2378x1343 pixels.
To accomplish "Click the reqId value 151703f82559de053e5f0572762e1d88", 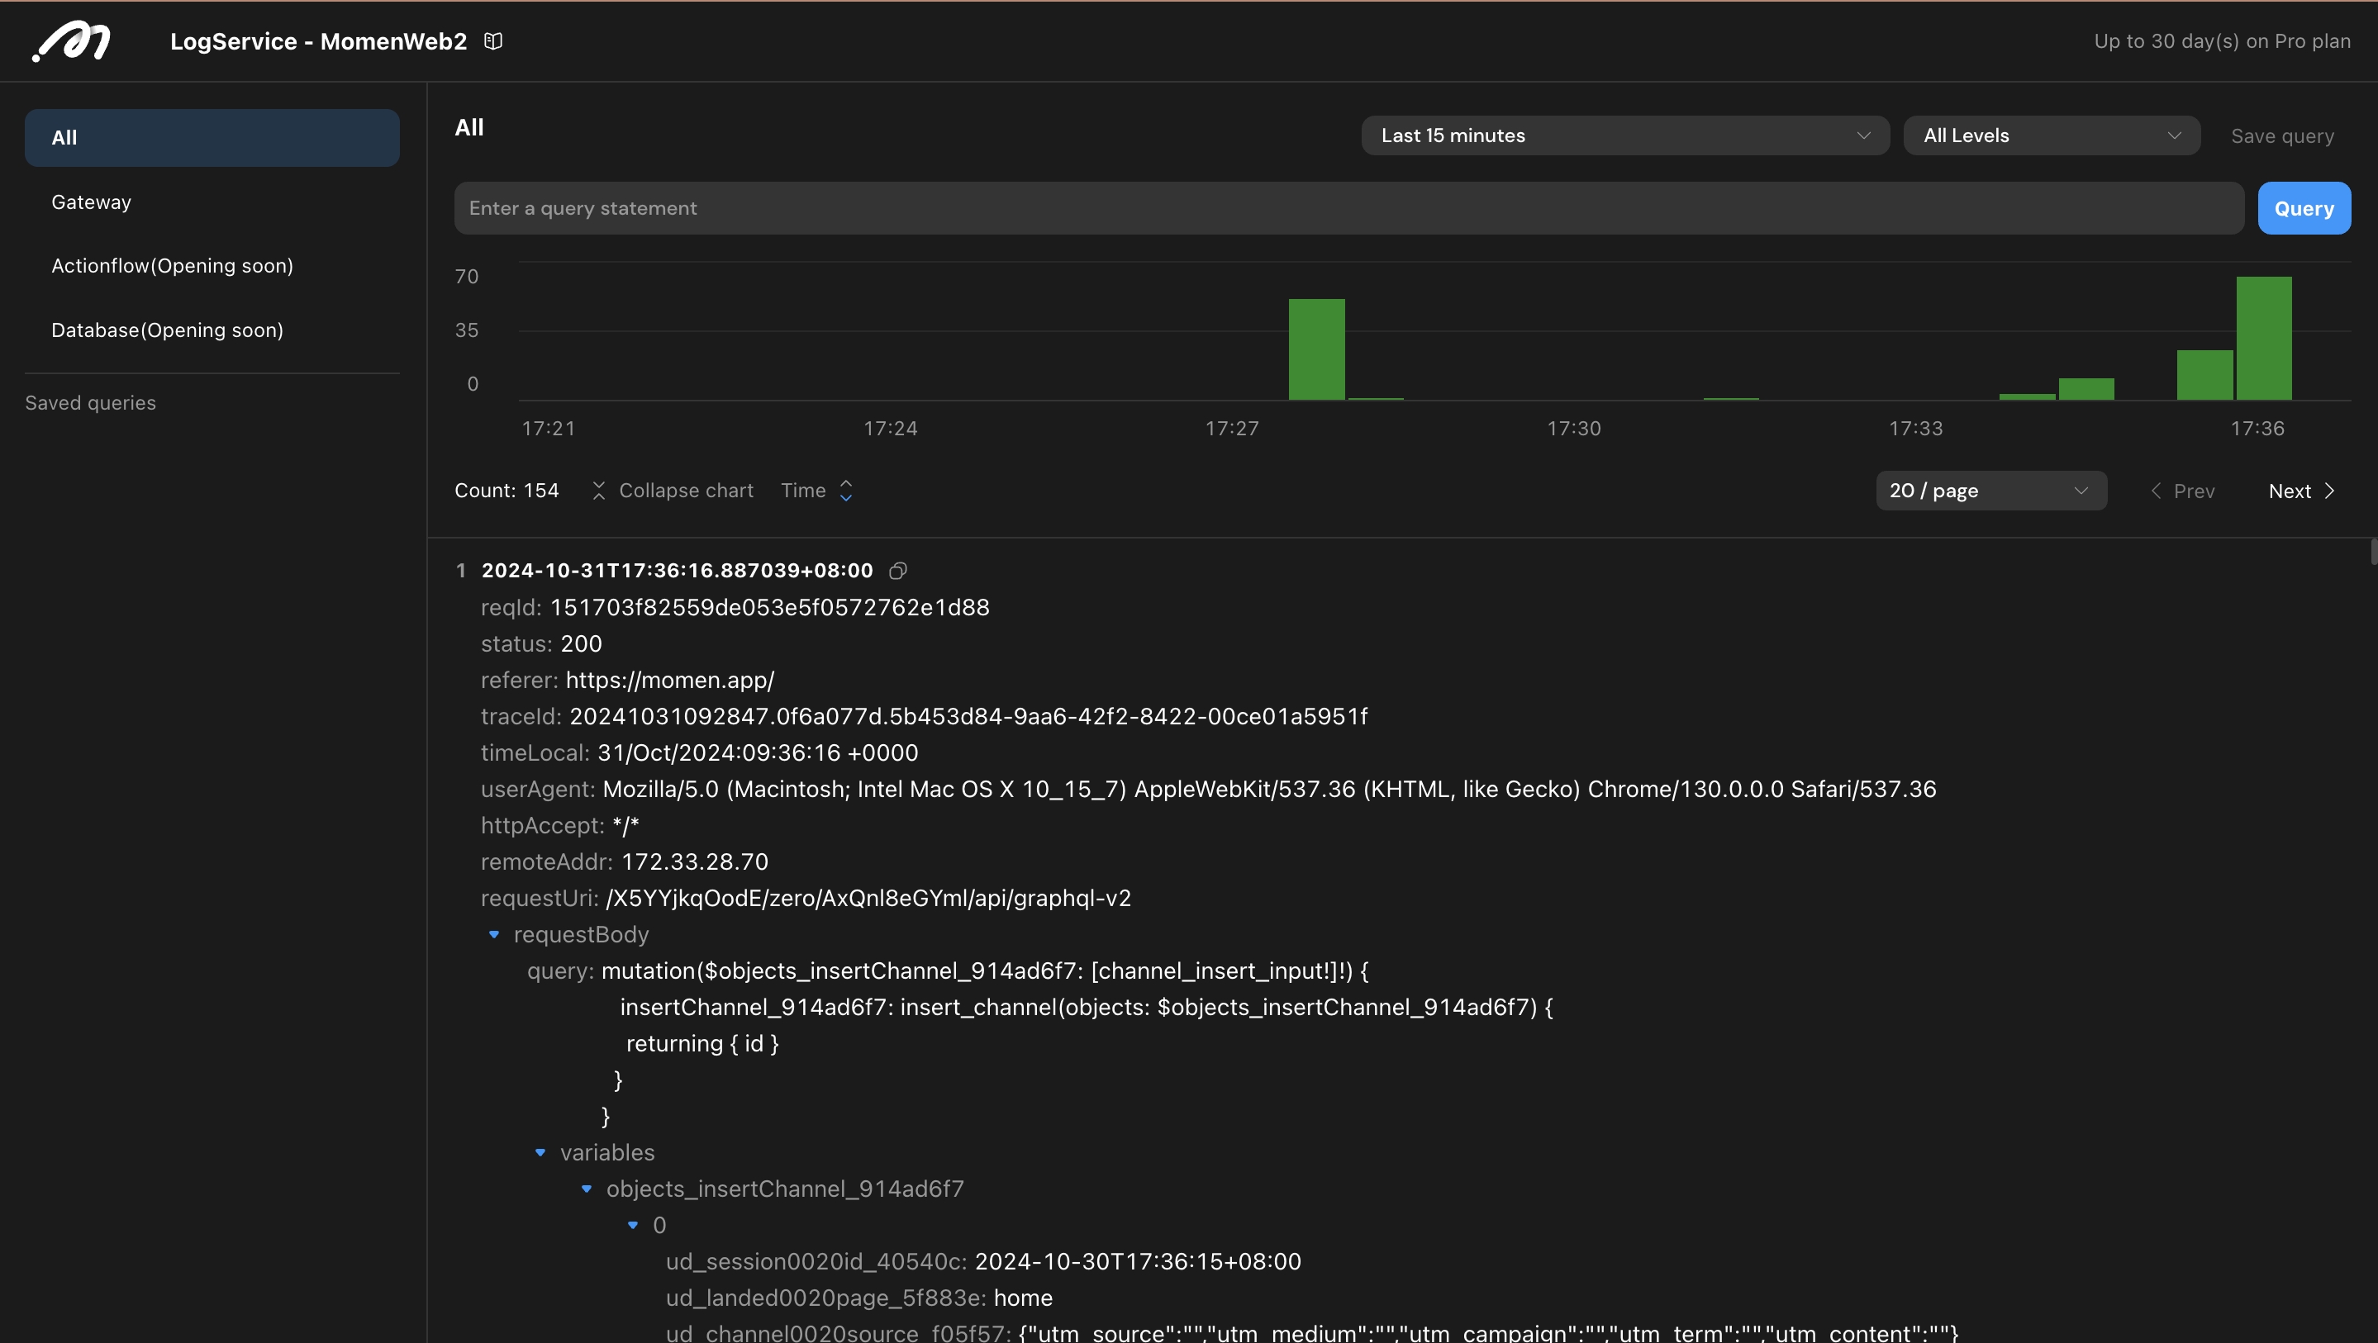I will (x=770, y=607).
